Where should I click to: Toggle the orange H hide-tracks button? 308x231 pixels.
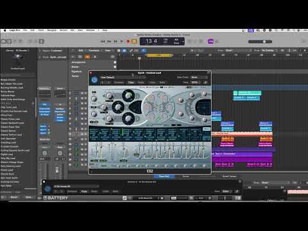[x=87, y=57]
